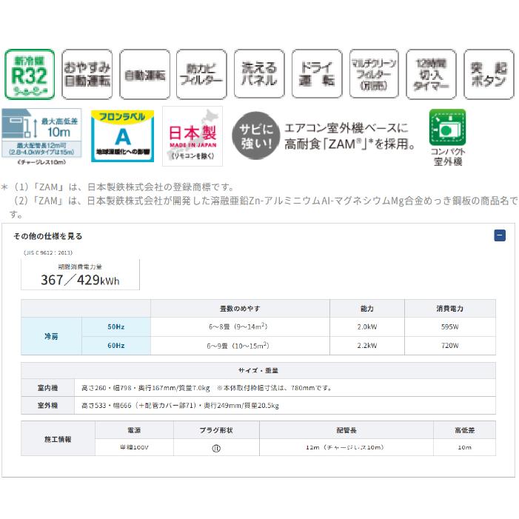This screenshot has height=519, width=519.
Task: Click the plug shape symbol in table
Action: [216, 448]
